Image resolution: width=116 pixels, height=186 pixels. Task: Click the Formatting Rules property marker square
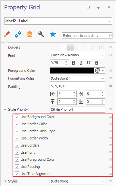[111, 78]
